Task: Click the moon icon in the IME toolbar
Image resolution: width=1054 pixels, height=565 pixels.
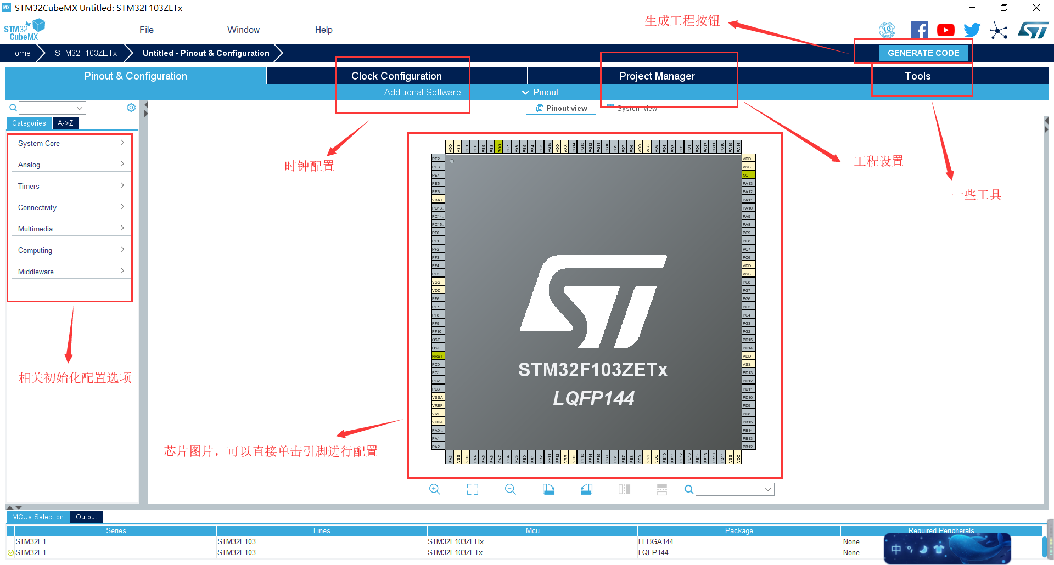Action: (x=924, y=549)
